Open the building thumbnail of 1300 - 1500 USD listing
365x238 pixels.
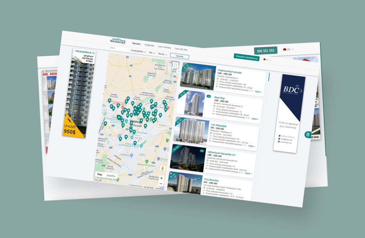[x=198, y=76]
